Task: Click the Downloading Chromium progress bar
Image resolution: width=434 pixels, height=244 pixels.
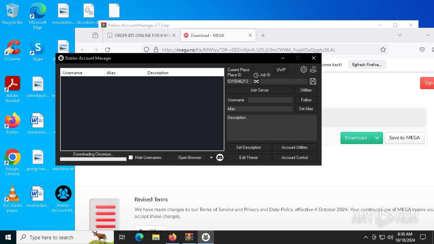Action: (93, 159)
